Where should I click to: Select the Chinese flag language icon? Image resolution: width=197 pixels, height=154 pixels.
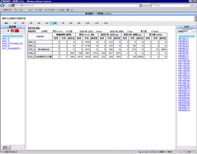(17, 31)
